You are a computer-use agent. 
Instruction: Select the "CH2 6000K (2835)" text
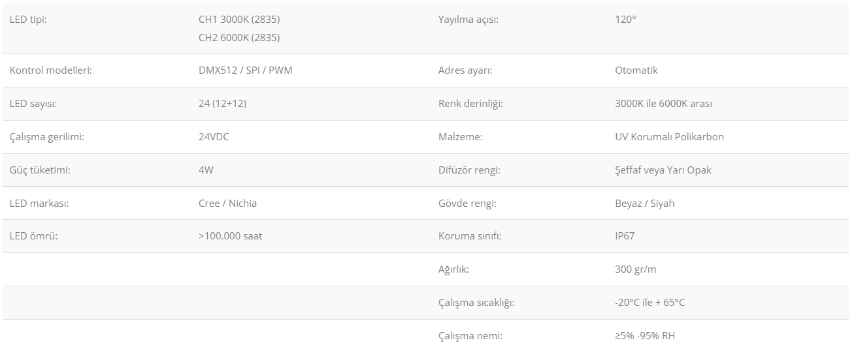pyautogui.click(x=239, y=38)
